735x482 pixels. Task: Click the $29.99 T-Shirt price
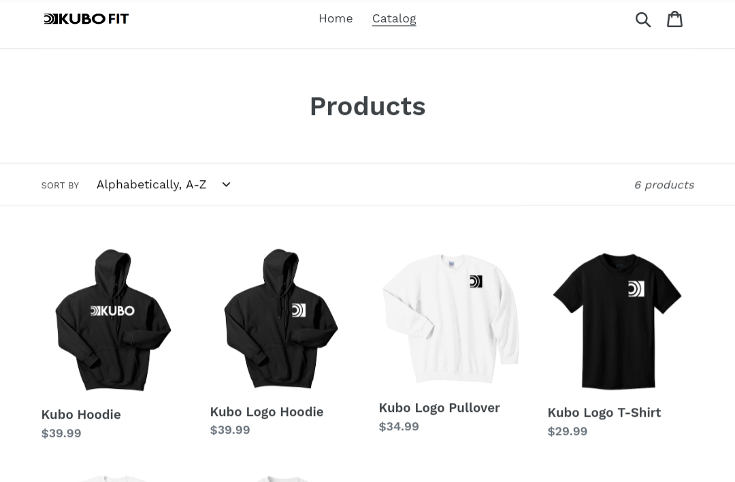click(568, 432)
